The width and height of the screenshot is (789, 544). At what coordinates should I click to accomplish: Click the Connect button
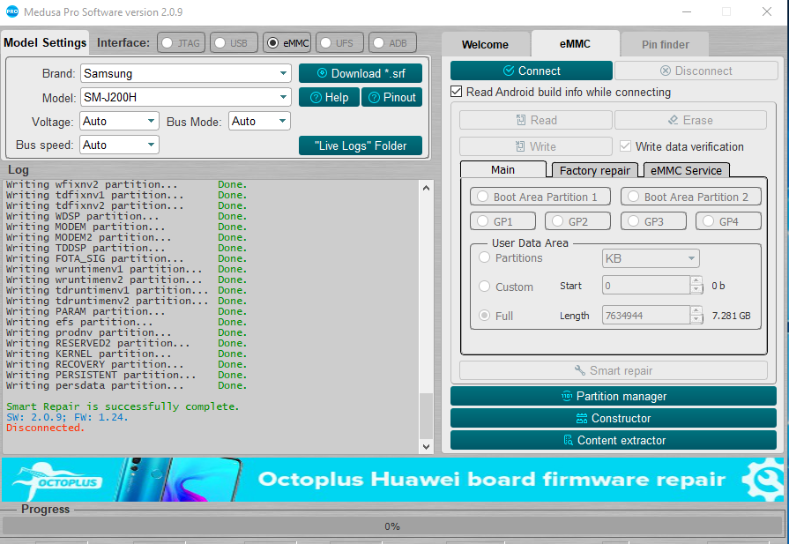click(x=532, y=71)
